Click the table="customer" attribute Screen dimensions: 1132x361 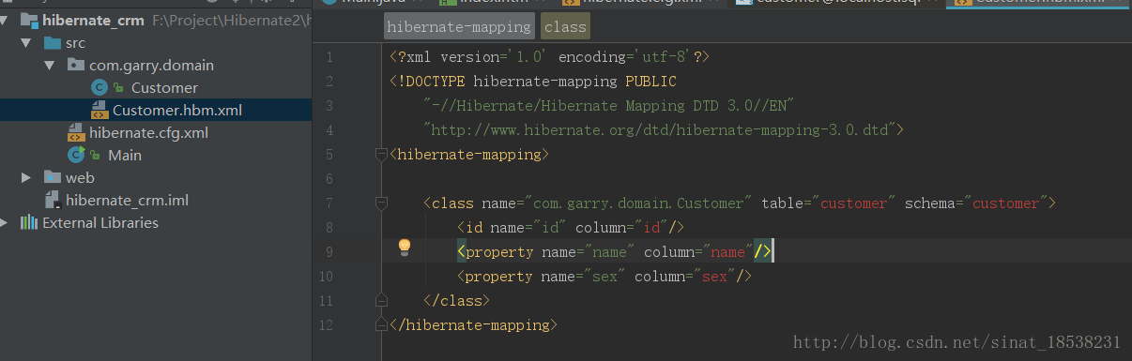(829, 203)
